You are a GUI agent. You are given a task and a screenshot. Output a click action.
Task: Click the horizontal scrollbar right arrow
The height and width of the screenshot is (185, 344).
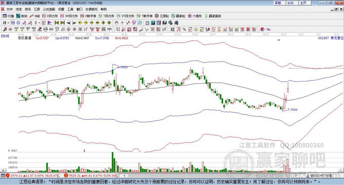point(296,176)
